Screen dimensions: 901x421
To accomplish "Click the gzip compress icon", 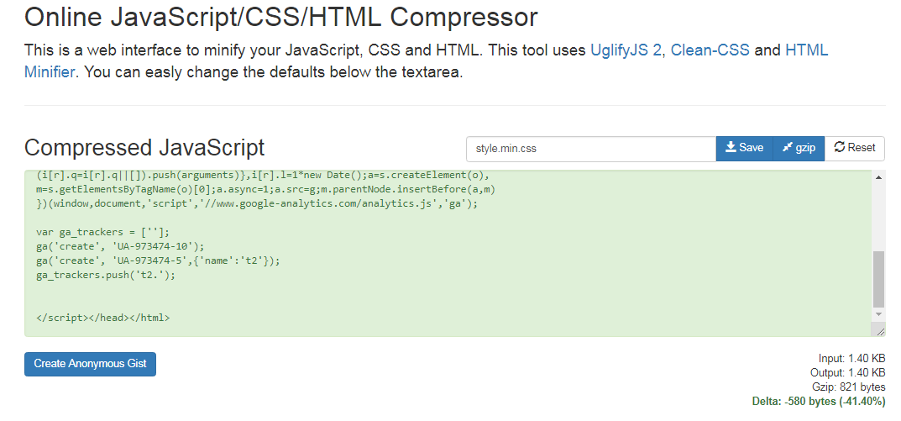I will pyautogui.click(x=787, y=148).
